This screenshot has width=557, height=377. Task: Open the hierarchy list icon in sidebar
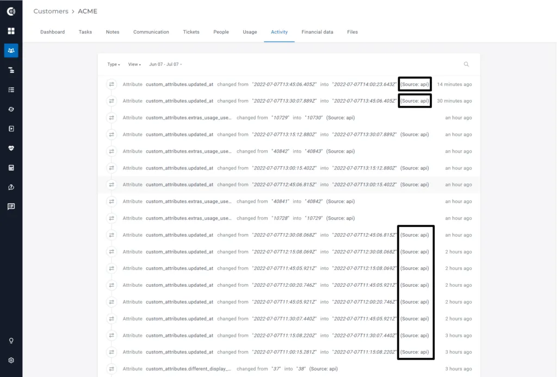point(11,70)
